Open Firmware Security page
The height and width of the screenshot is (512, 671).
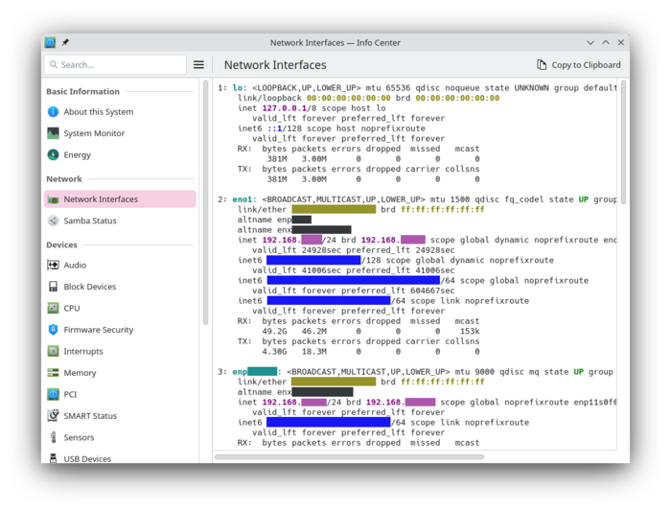pyautogui.click(x=98, y=330)
